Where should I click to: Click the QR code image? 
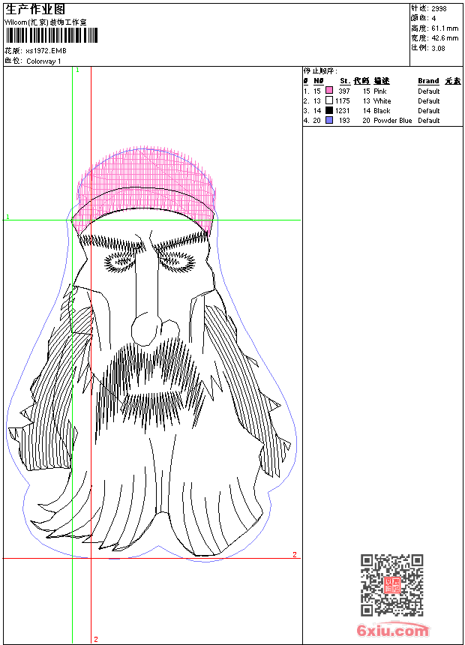coord(392,585)
